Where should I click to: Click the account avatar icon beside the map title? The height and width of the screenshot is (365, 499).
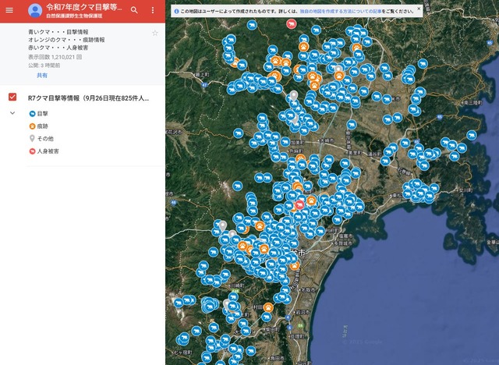(x=35, y=10)
